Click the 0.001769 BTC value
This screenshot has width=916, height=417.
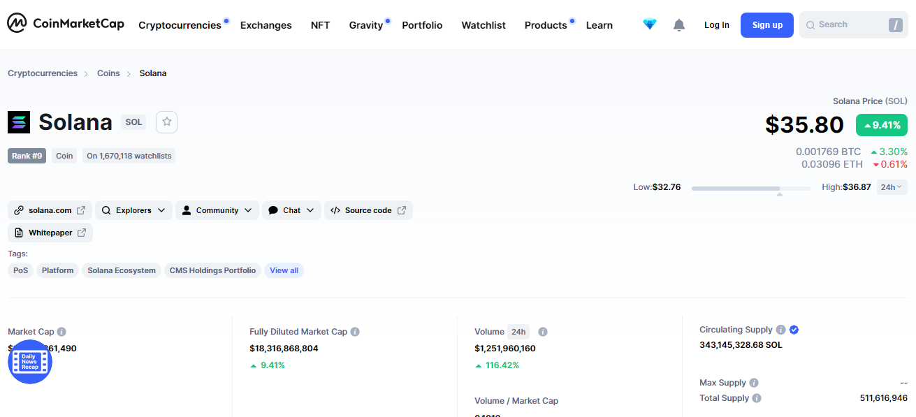click(829, 152)
